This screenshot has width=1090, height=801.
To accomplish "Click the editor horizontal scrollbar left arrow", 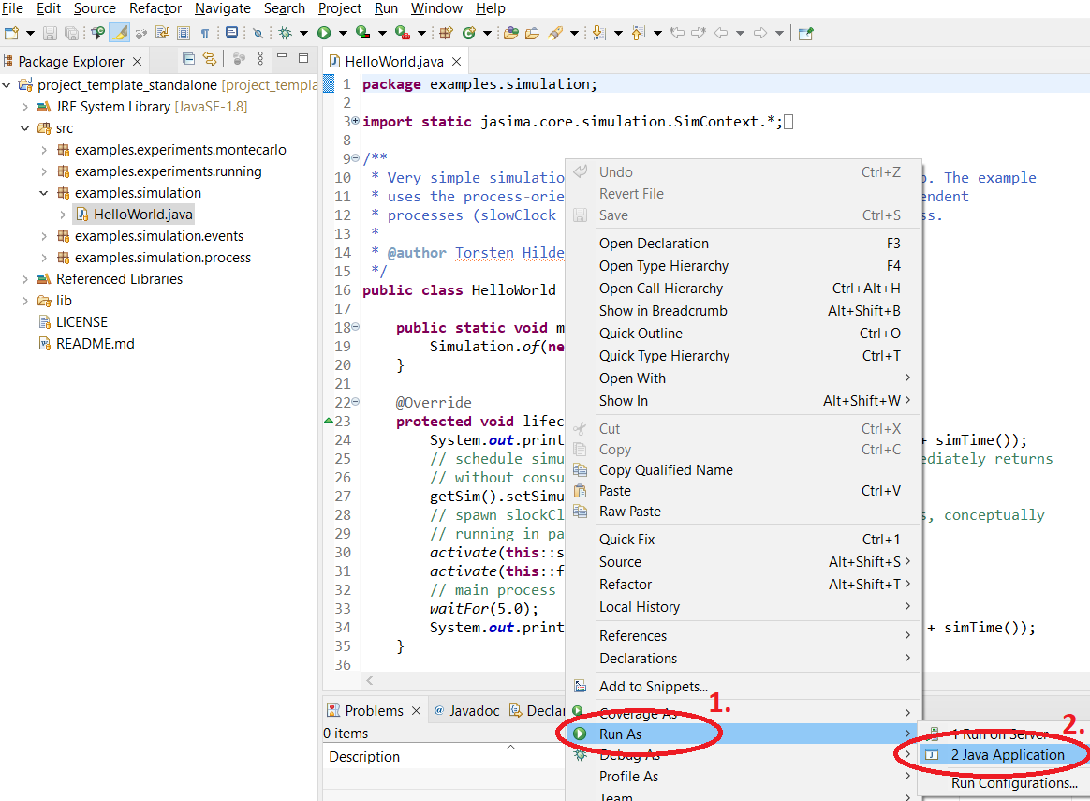I will (x=369, y=681).
